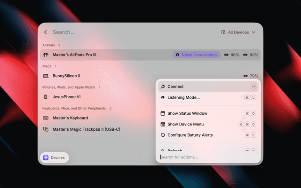Click the Noise Cancellation badge
301x188 pixels.
(x=197, y=55)
